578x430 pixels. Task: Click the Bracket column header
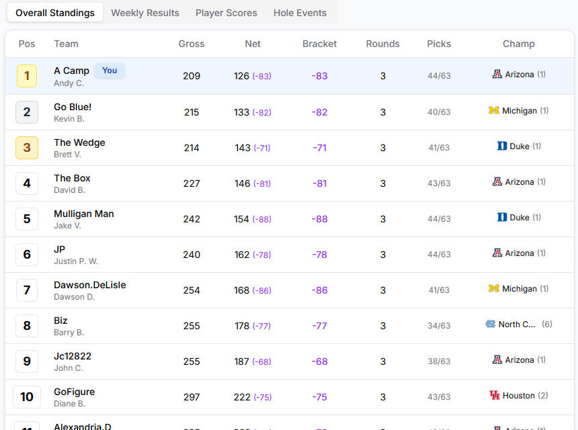tap(319, 44)
